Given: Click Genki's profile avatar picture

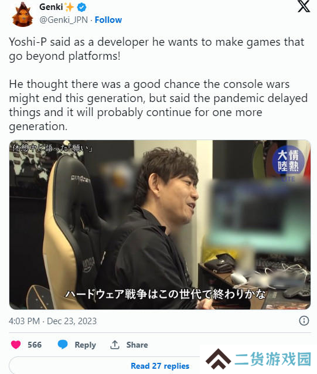Looking at the screenshot, I should (x=23, y=14).
